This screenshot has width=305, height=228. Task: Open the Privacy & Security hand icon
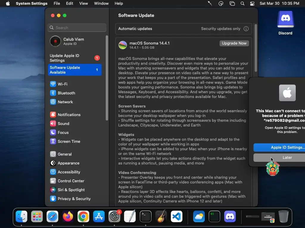53,199
